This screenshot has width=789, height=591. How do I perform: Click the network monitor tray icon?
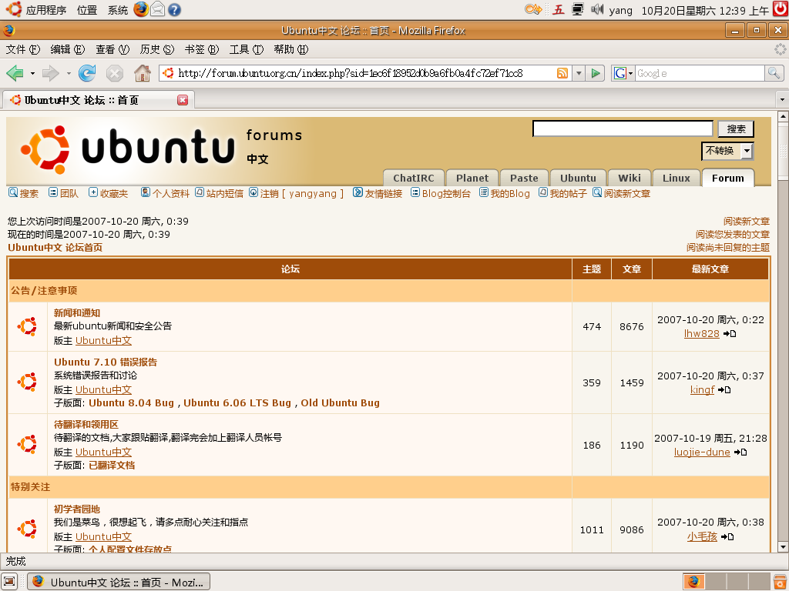[x=578, y=9]
